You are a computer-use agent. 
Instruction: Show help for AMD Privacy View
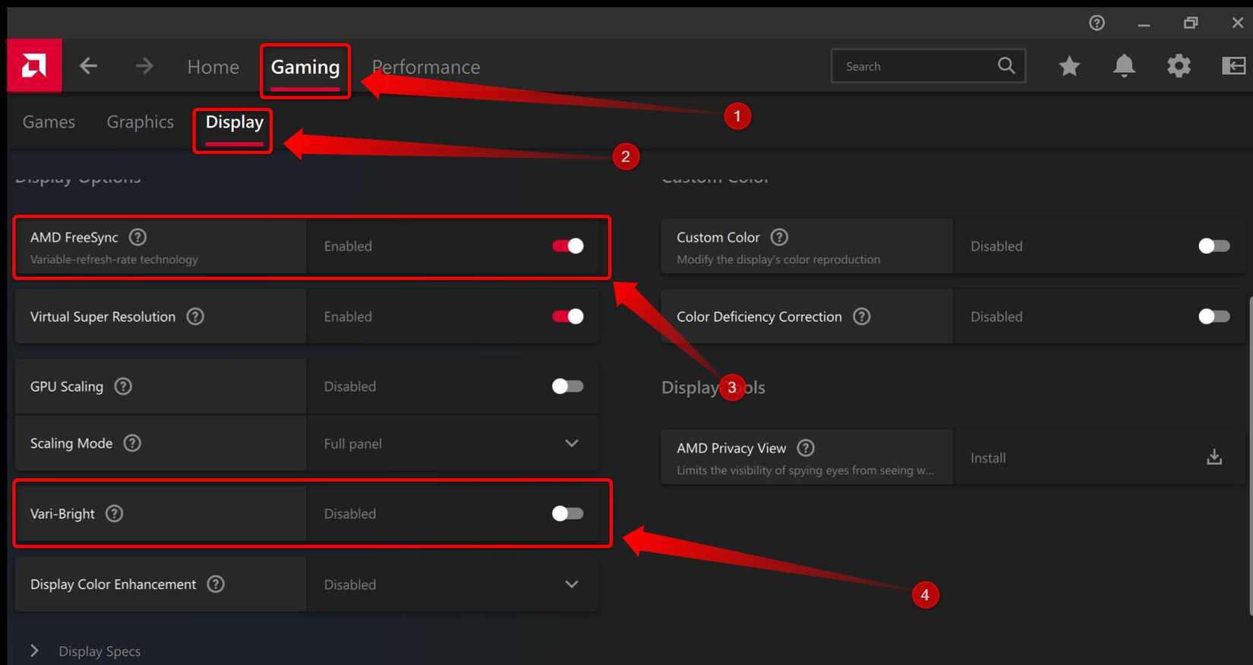pyautogui.click(x=806, y=448)
